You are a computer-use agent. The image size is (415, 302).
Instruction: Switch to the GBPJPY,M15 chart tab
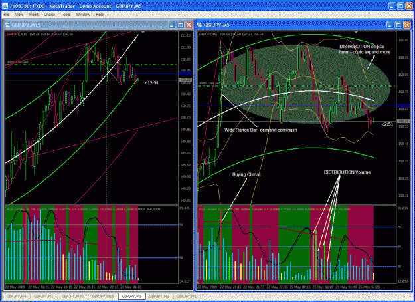103,296
